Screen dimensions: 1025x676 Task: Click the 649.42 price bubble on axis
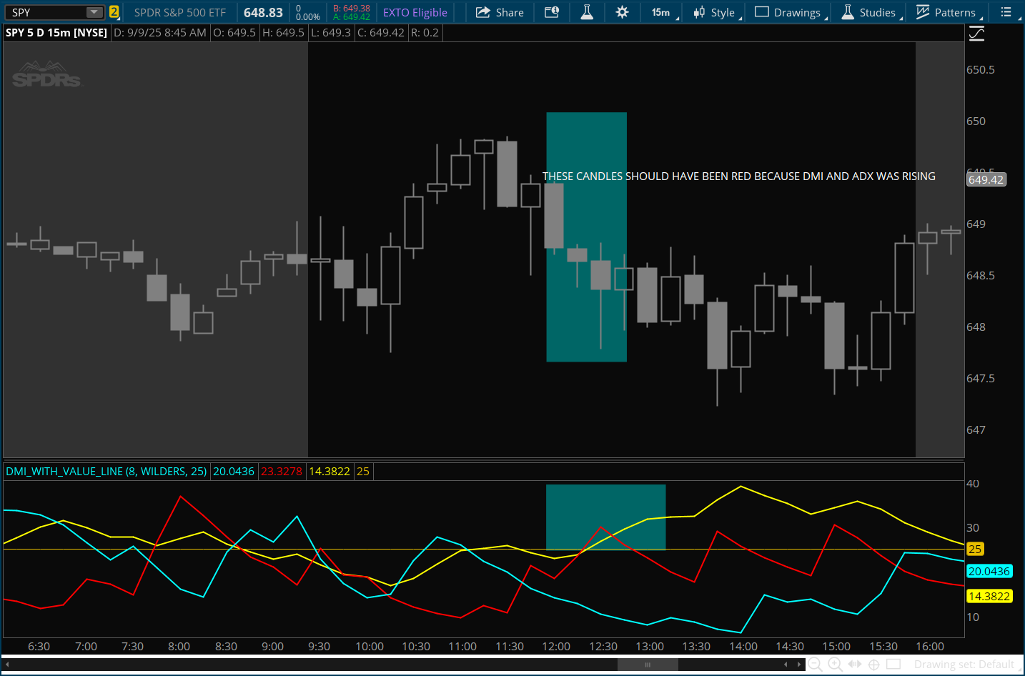tap(986, 179)
